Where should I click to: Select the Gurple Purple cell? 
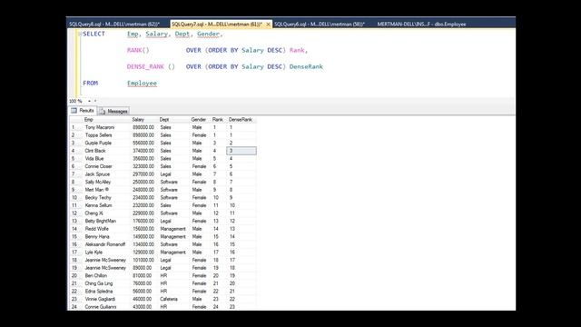[x=107, y=143]
